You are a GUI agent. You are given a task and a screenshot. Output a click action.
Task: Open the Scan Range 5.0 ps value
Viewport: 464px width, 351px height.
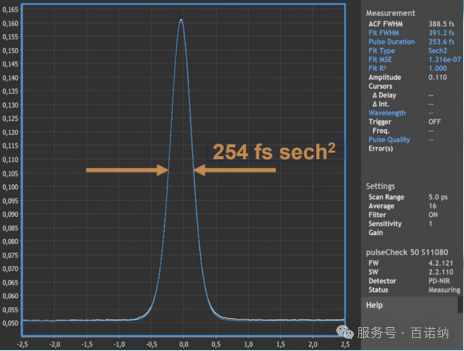point(438,197)
